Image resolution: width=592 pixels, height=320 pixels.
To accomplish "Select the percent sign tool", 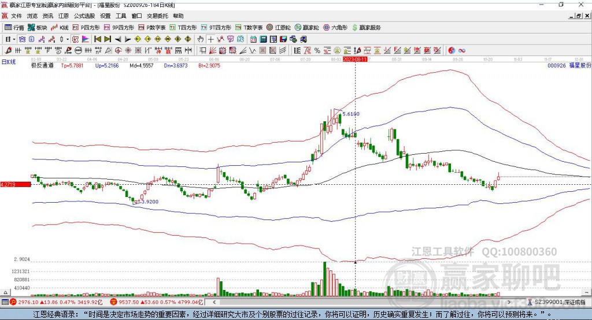I will pyautogui.click(x=317, y=50).
